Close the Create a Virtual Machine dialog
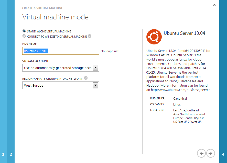Image resolution: width=227 pixels, height=163 pixels. [214, 5]
